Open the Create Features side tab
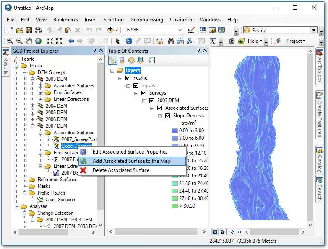The width and height of the screenshot is (328, 249). pos(320,115)
